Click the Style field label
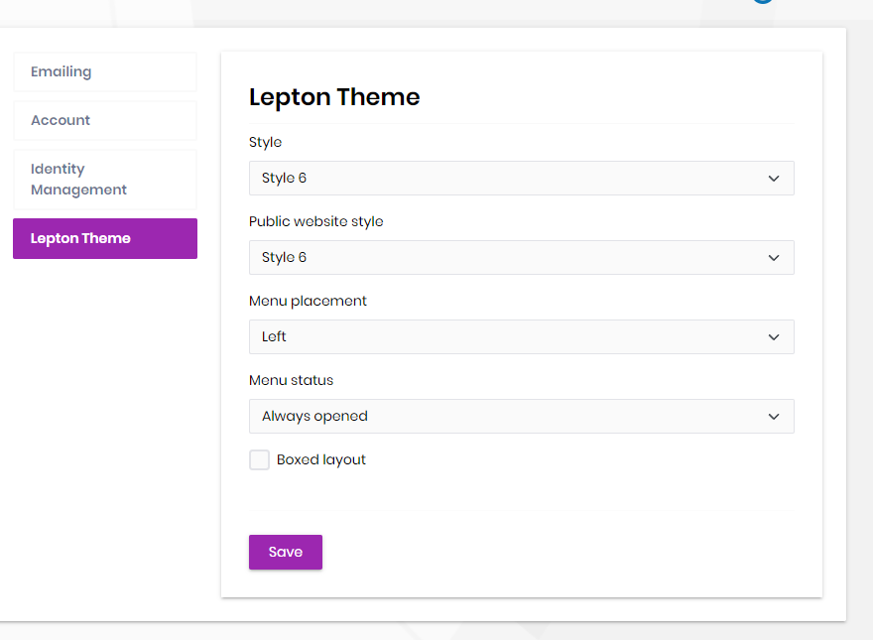Viewport: 873px width, 640px height. (265, 143)
